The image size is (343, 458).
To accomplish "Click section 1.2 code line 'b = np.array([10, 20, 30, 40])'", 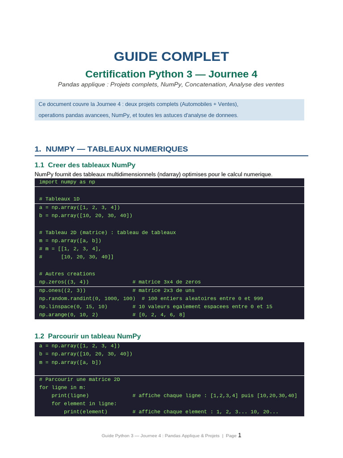I will pyautogui.click(x=86, y=354).
